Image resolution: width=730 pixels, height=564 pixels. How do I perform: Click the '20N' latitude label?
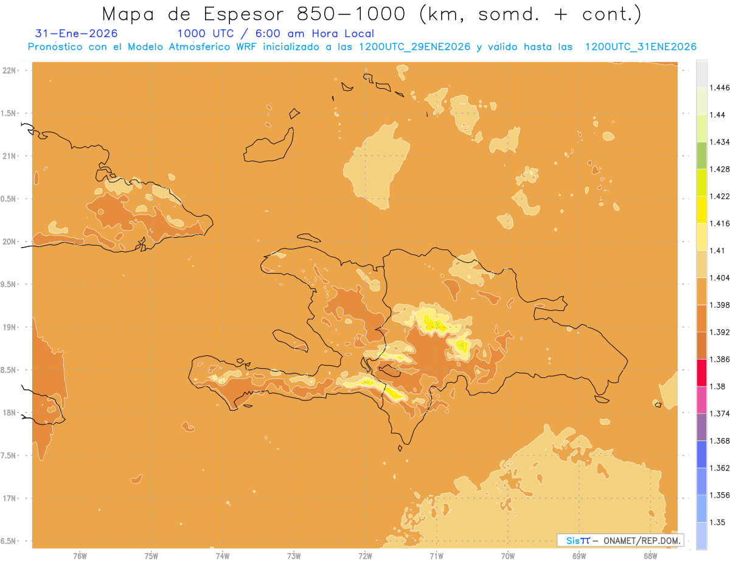10,242
